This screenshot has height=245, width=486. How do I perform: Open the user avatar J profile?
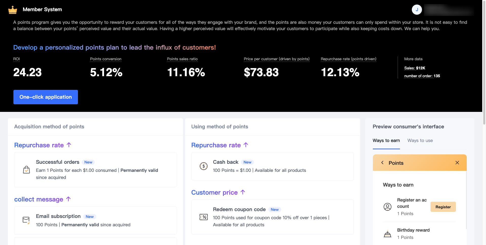417,10
